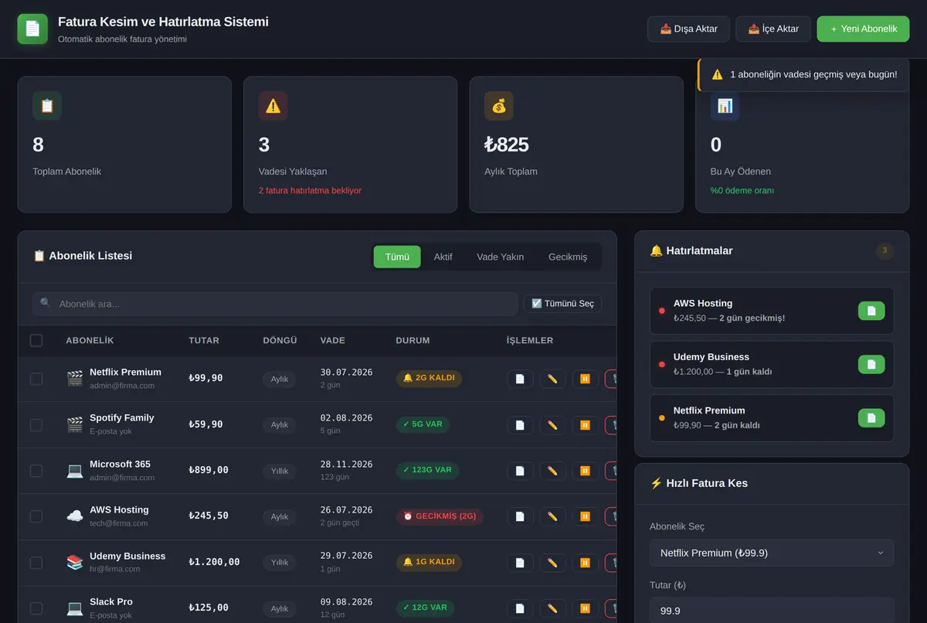Click the invoice icon in Udemy Business's table row

tap(520, 563)
